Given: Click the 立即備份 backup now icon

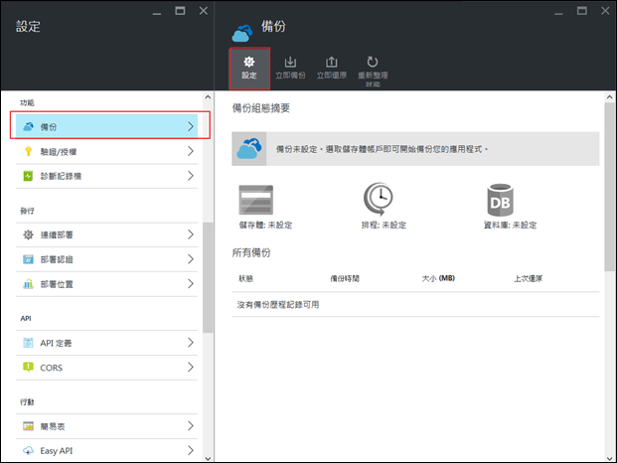Looking at the screenshot, I should click(x=290, y=62).
